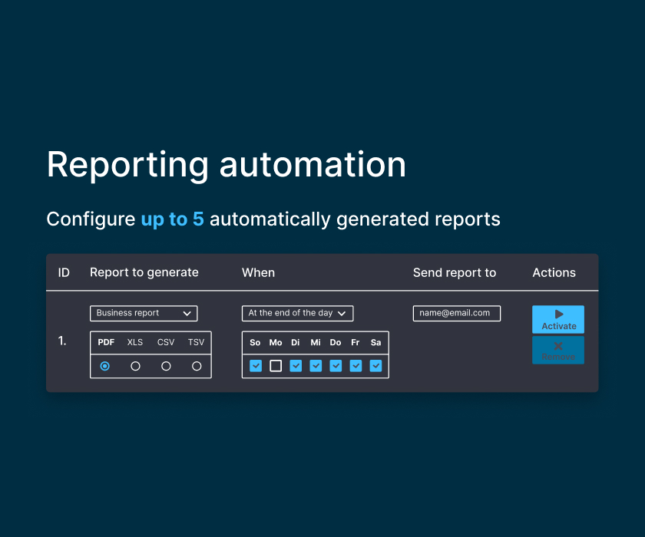Uncheck the So day checkbox
Screen dimensions: 645x537
tap(256, 366)
